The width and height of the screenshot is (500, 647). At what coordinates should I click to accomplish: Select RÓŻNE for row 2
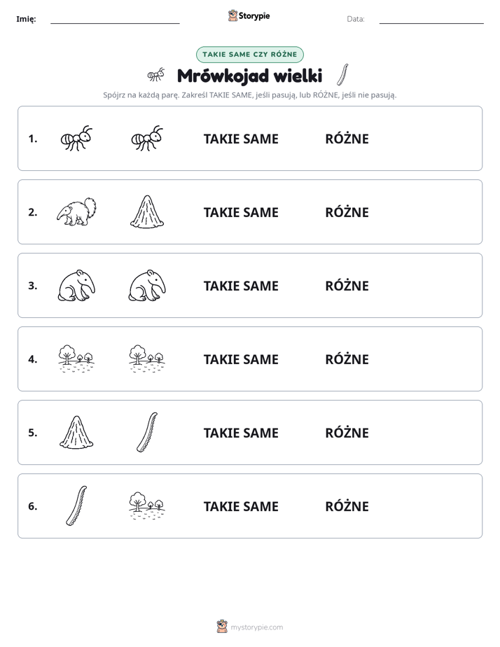coord(347,211)
